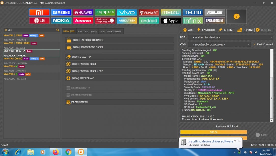Select the Android brand logo
The height and width of the screenshot is (156, 276).
[x=149, y=21]
